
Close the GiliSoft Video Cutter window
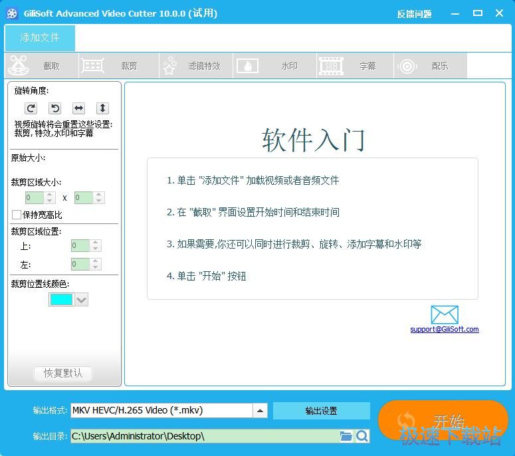click(x=499, y=13)
